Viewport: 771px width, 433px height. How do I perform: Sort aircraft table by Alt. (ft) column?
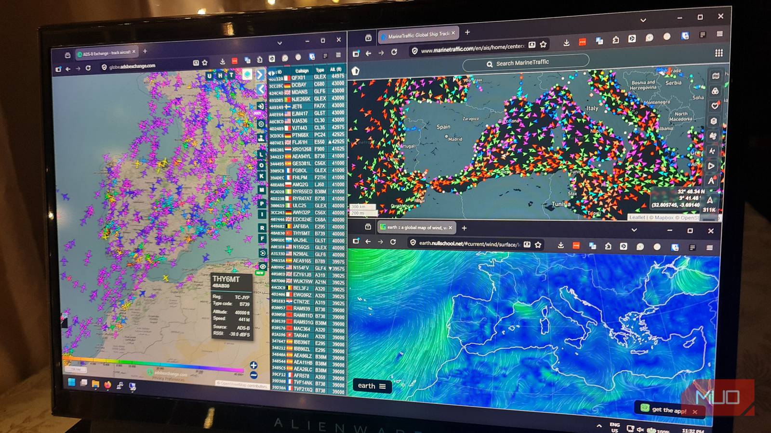click(336, 69)
